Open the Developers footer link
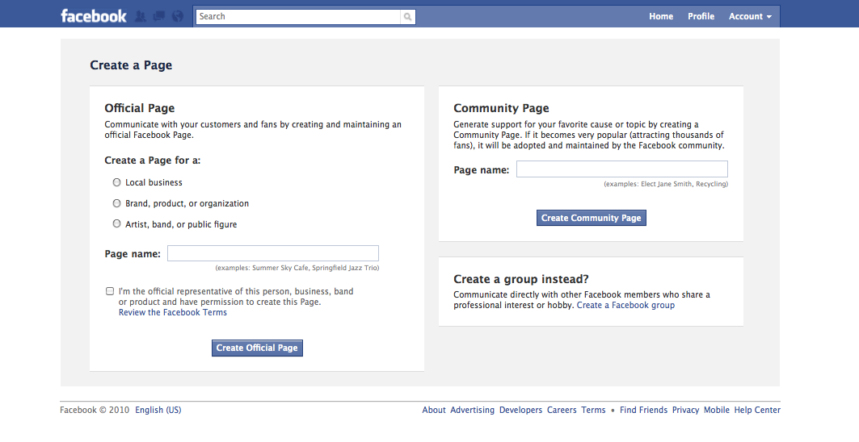This screenshot has width=859, height=442. (520, 410)
